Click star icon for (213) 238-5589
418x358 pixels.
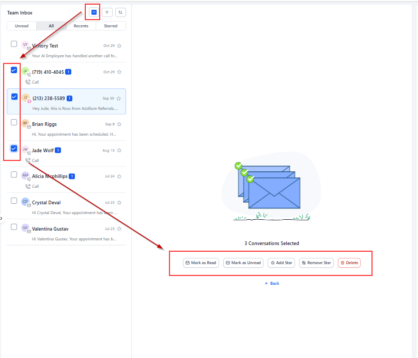coord(119,98)
